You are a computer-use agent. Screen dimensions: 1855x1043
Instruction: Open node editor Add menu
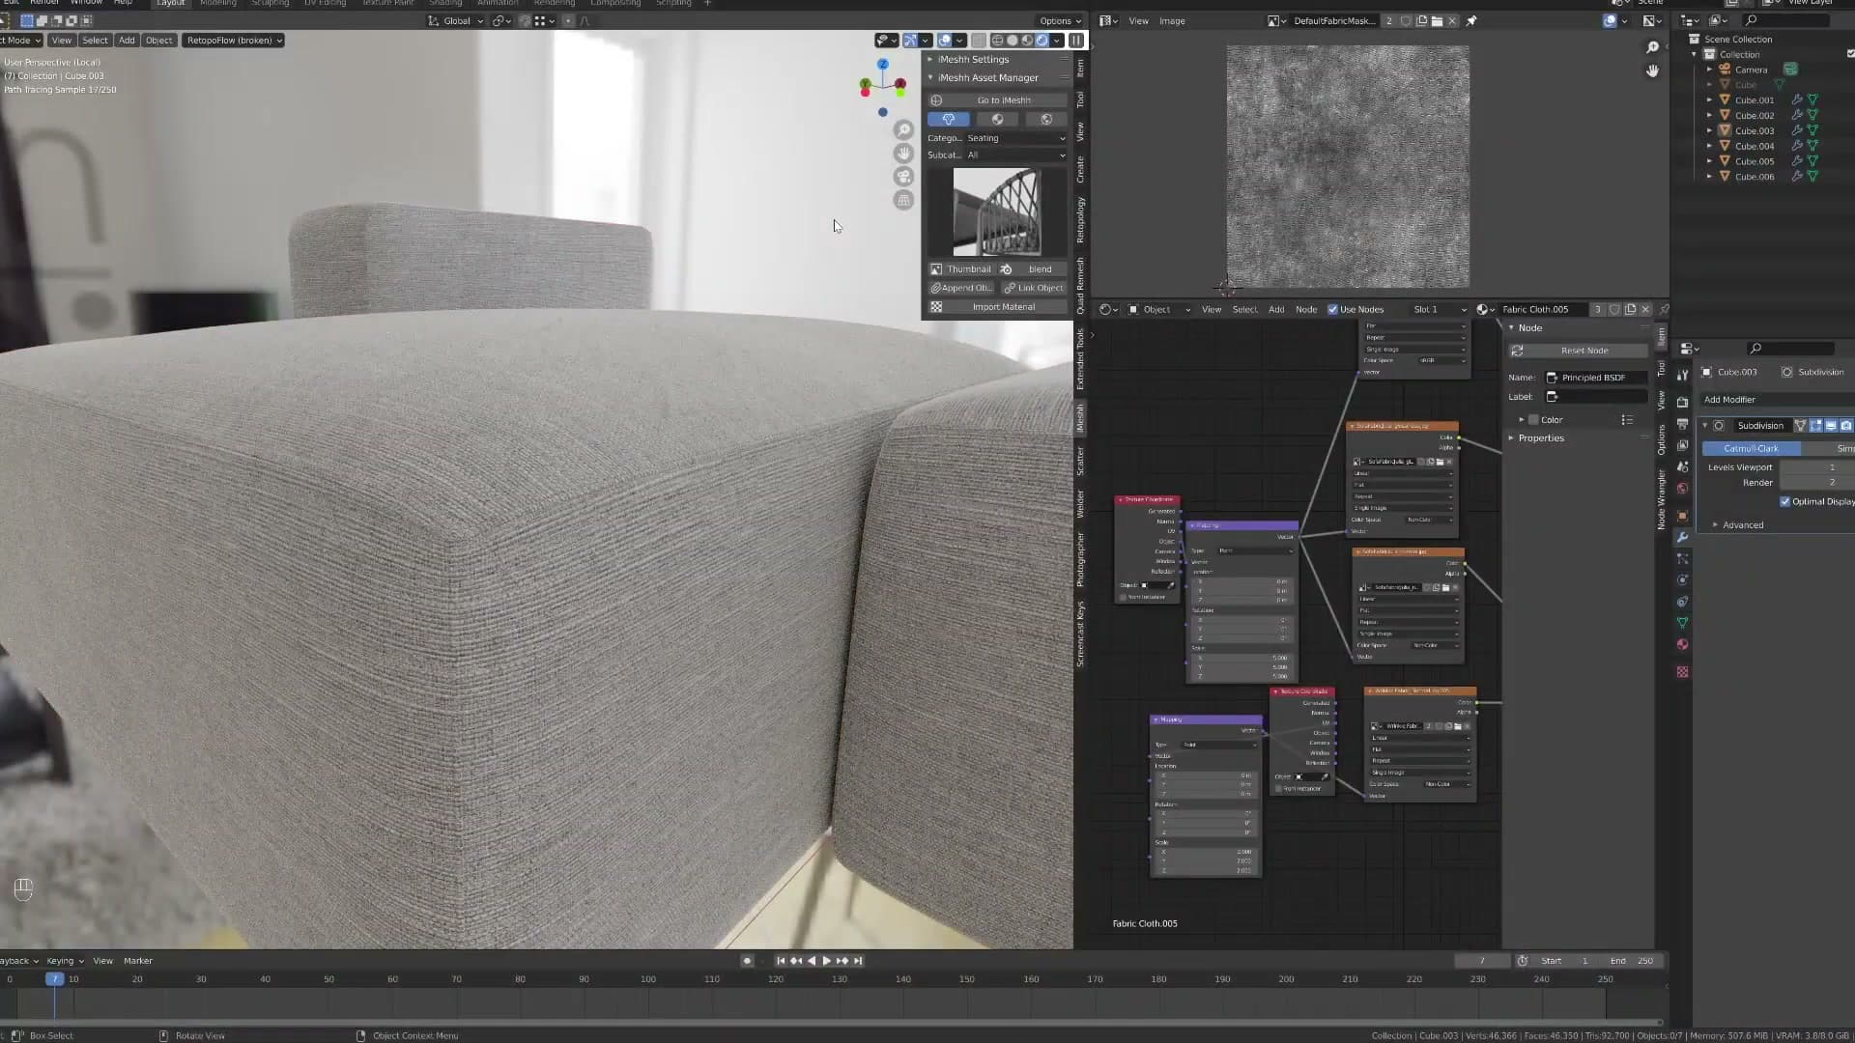click(1276, 310)
